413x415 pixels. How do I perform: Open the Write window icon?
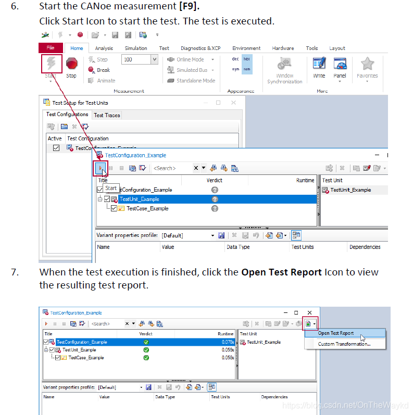tap(319, 64)
